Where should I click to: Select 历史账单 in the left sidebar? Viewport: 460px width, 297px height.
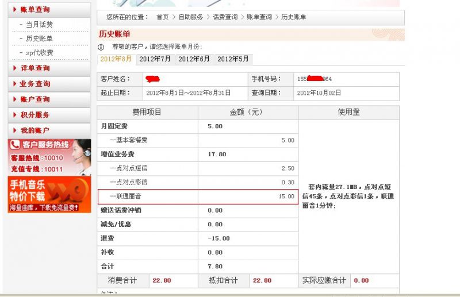point(39,38)
